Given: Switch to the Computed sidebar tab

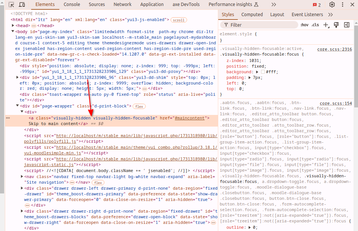Looking at the screenshot, I should pyautogui.click(x=252, y=15).
